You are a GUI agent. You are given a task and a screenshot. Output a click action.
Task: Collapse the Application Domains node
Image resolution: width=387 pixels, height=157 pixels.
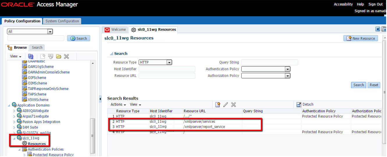pos(9,105)
